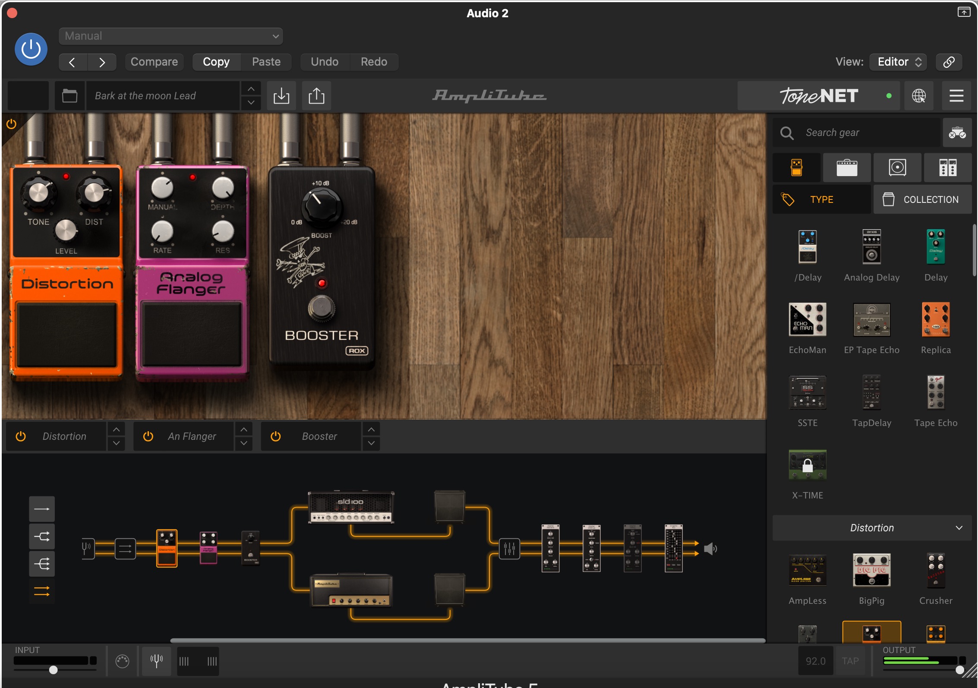Open Booster slot model selector arrows

(371, 436)
